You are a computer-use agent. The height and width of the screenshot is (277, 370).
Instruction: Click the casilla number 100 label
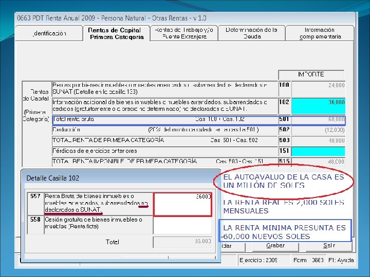click(284, 85)
